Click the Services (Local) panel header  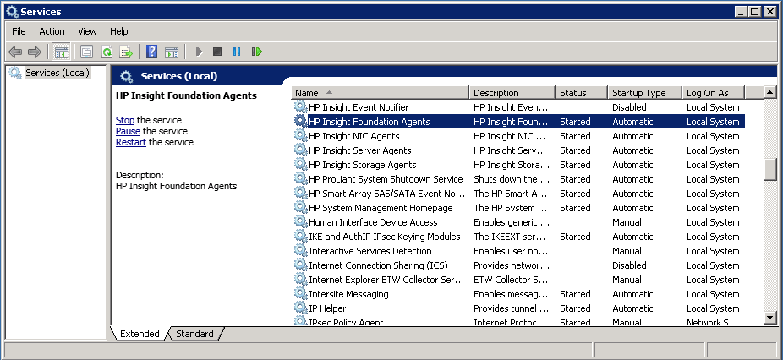point(178,76)
